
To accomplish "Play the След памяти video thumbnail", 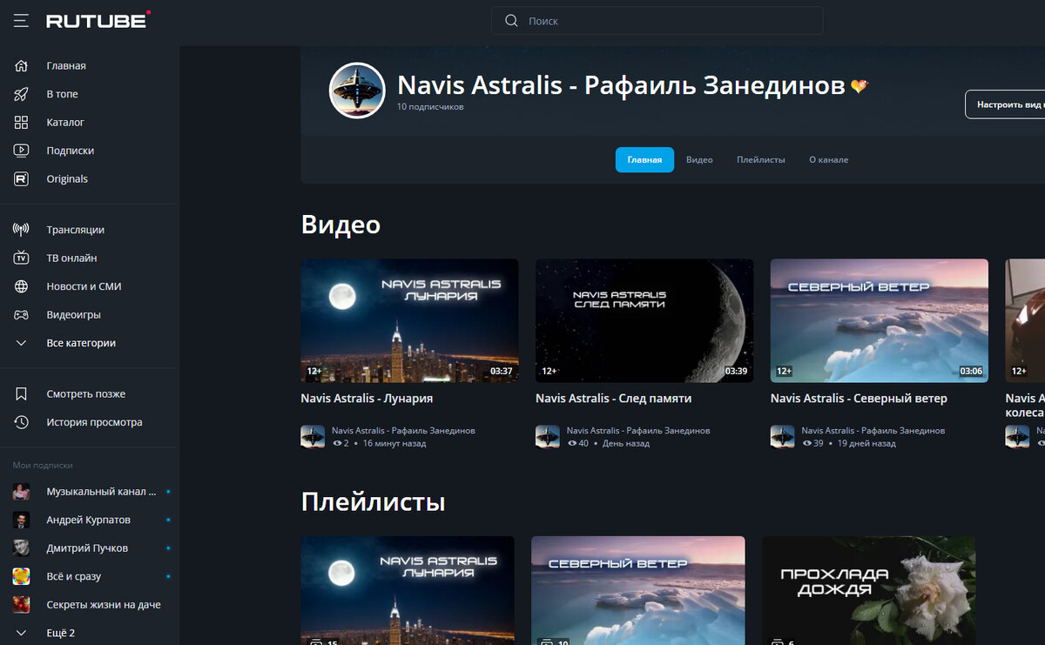I will click(644, 320).
